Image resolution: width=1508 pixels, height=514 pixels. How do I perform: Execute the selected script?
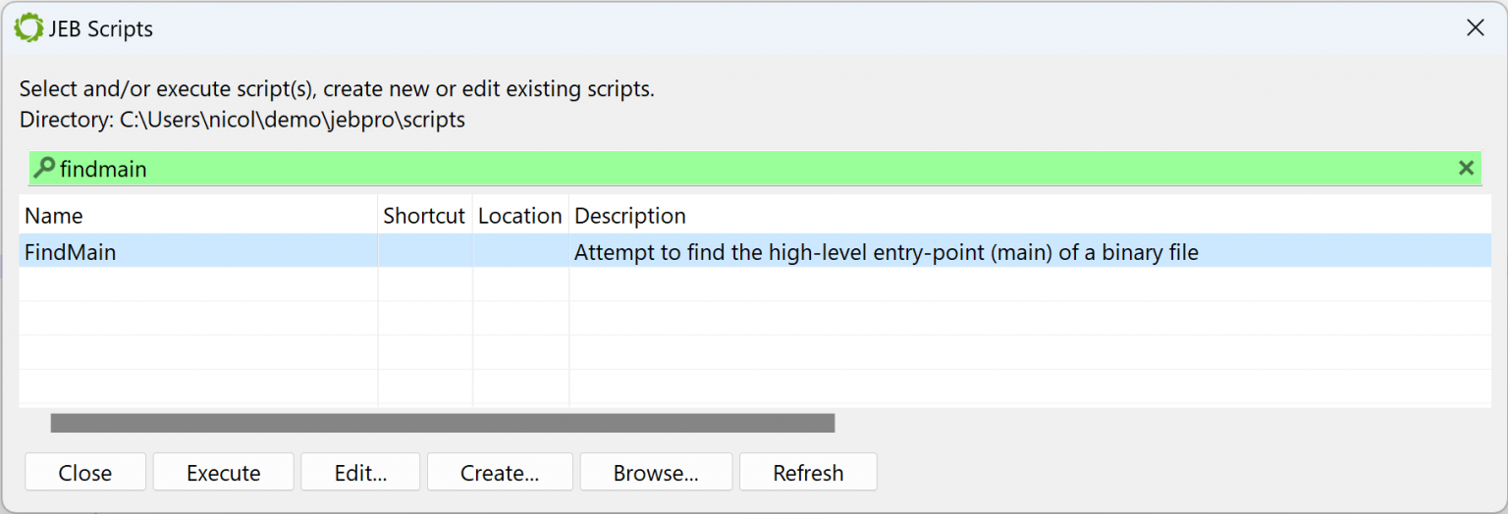pyautogui.click(x=223, y=473)
